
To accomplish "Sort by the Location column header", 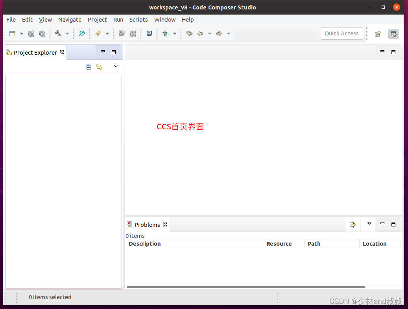I will pos(380,244).
